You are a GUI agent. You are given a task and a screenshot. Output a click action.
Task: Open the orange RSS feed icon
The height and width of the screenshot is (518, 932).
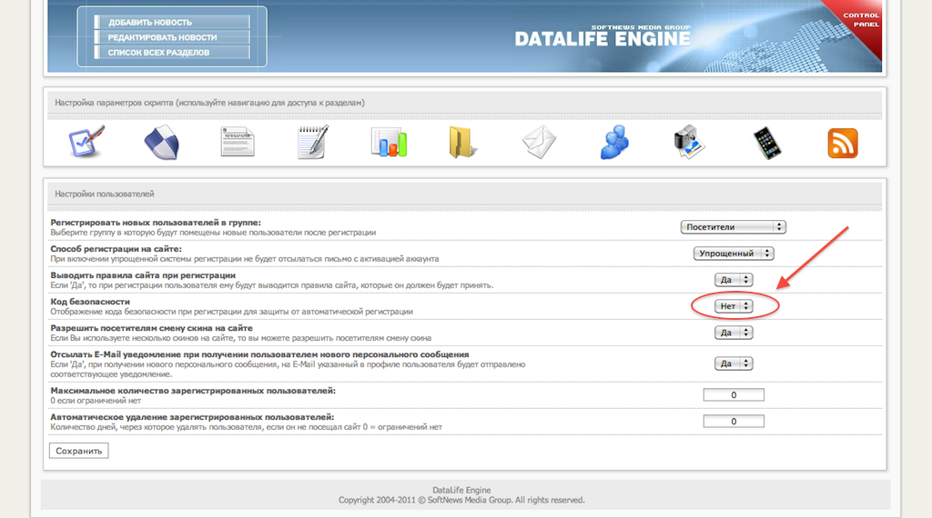(842, 143)
